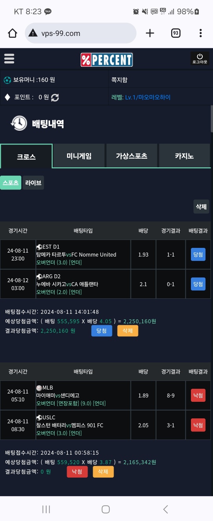
Task: Open browser three-dot overflow menu
Action: 201,33
